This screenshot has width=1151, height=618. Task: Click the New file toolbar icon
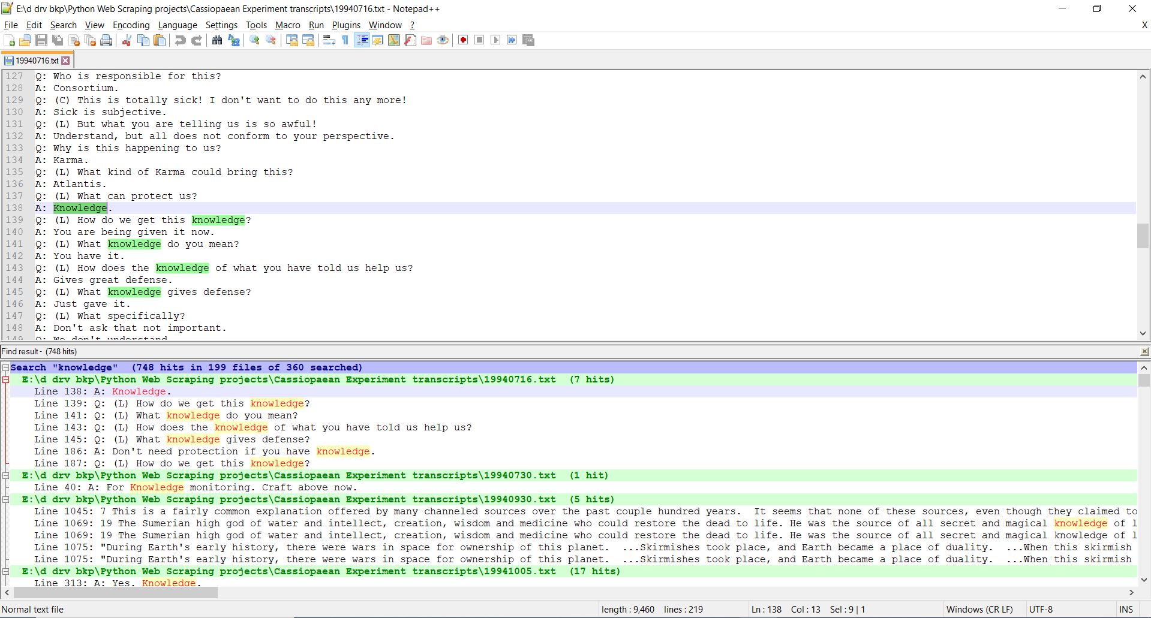[10, 40]
